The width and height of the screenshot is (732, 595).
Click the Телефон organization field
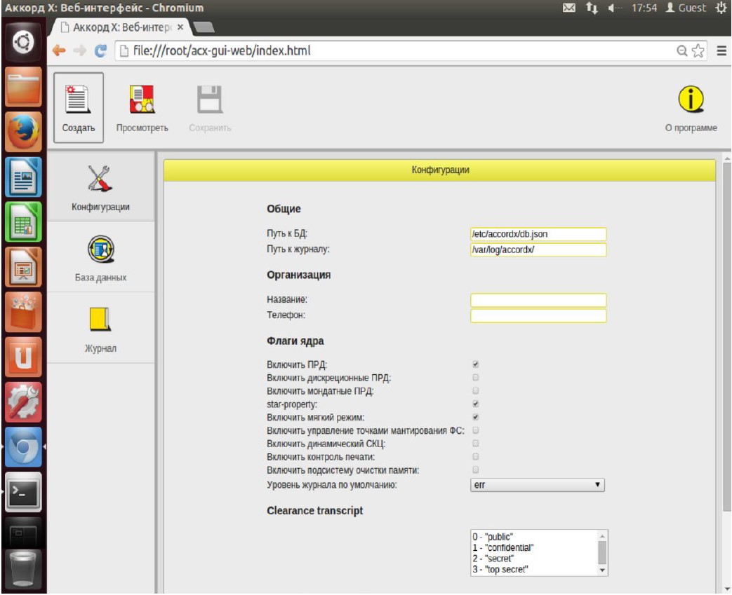coord(538,315)
